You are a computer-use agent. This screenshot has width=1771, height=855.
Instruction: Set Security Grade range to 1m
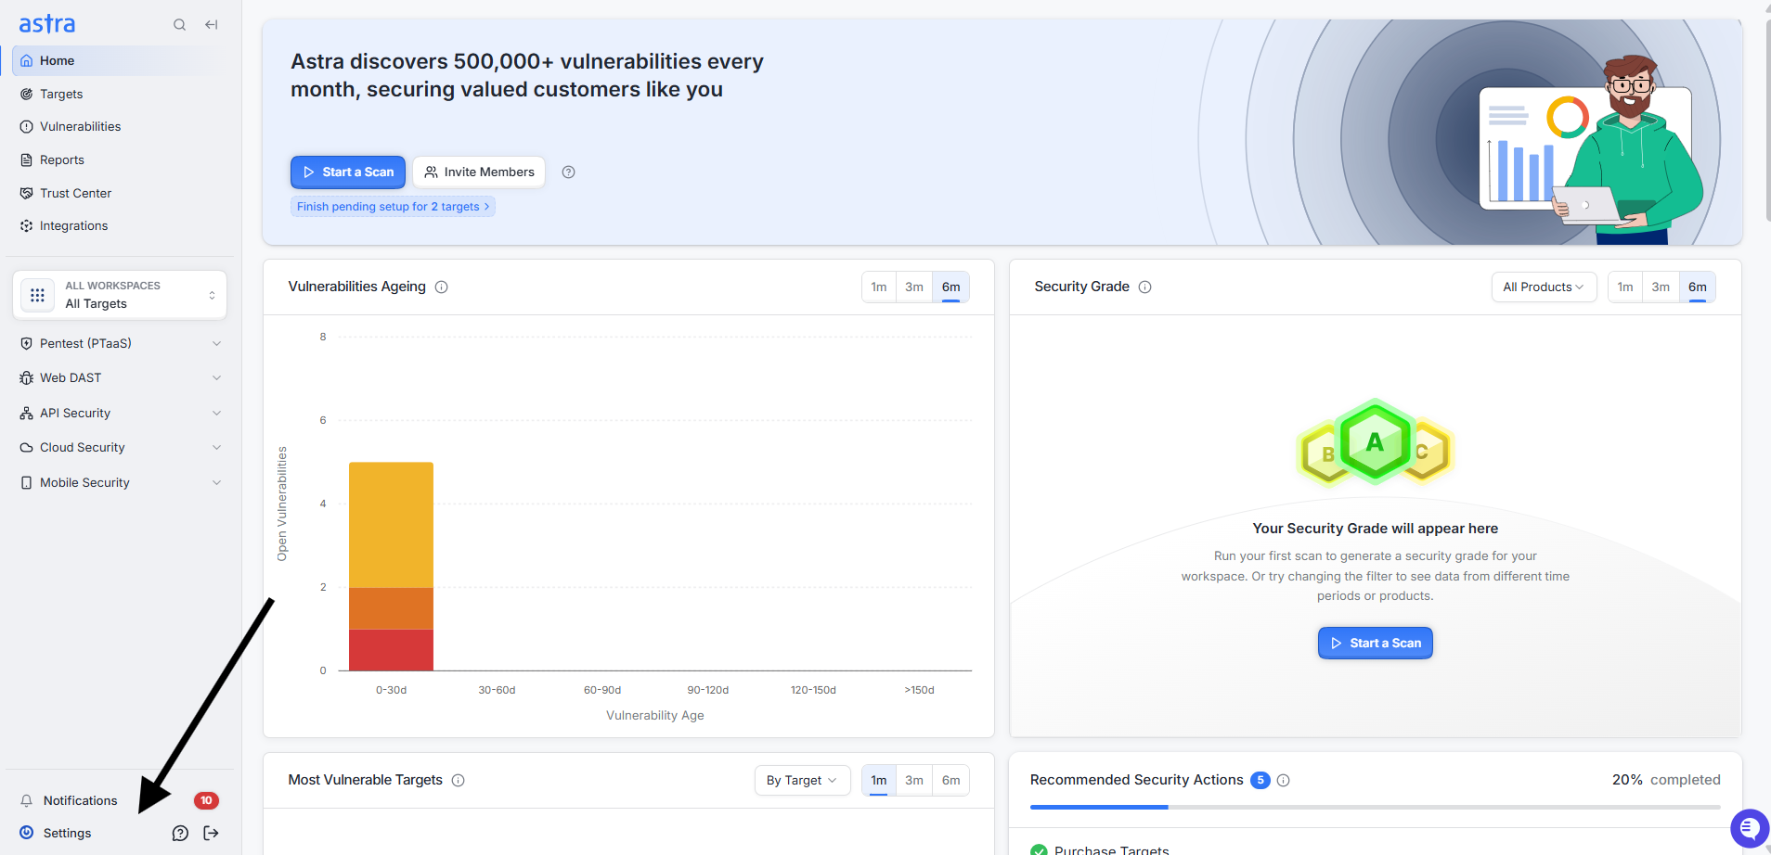pos(1625,287)
